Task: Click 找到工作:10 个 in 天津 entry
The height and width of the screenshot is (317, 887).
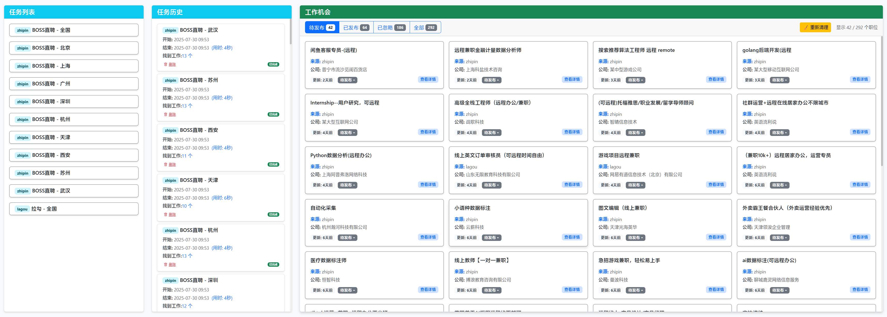Action: click(x=177, y=206)
